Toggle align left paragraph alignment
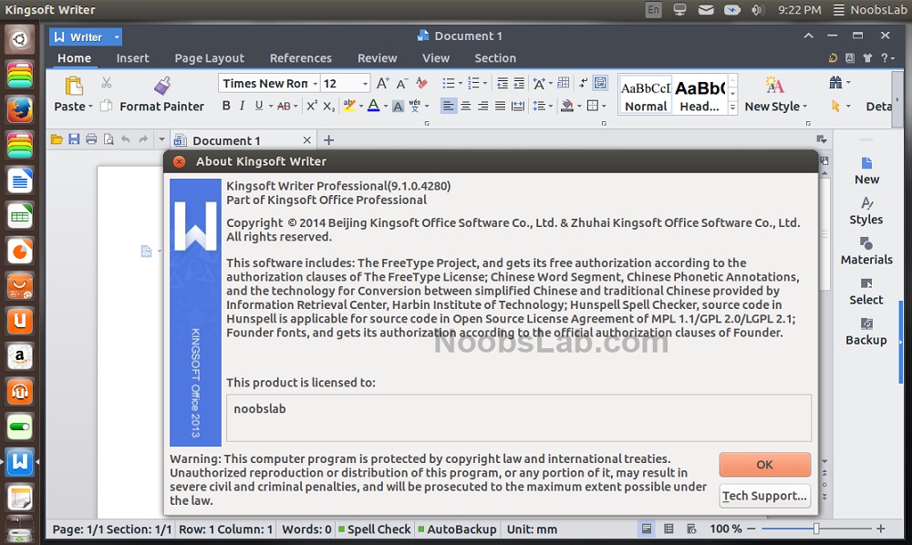Screen dimensions: 912x545 (x=448, y=106)
